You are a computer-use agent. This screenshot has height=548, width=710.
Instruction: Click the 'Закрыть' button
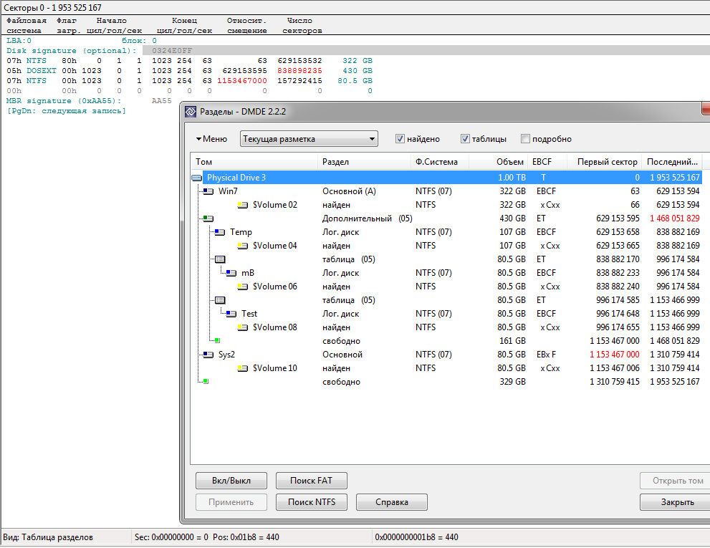point(676,502)
